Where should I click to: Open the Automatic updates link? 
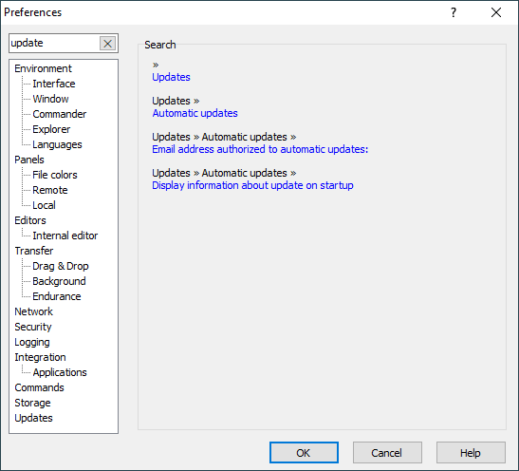(195, 113)
